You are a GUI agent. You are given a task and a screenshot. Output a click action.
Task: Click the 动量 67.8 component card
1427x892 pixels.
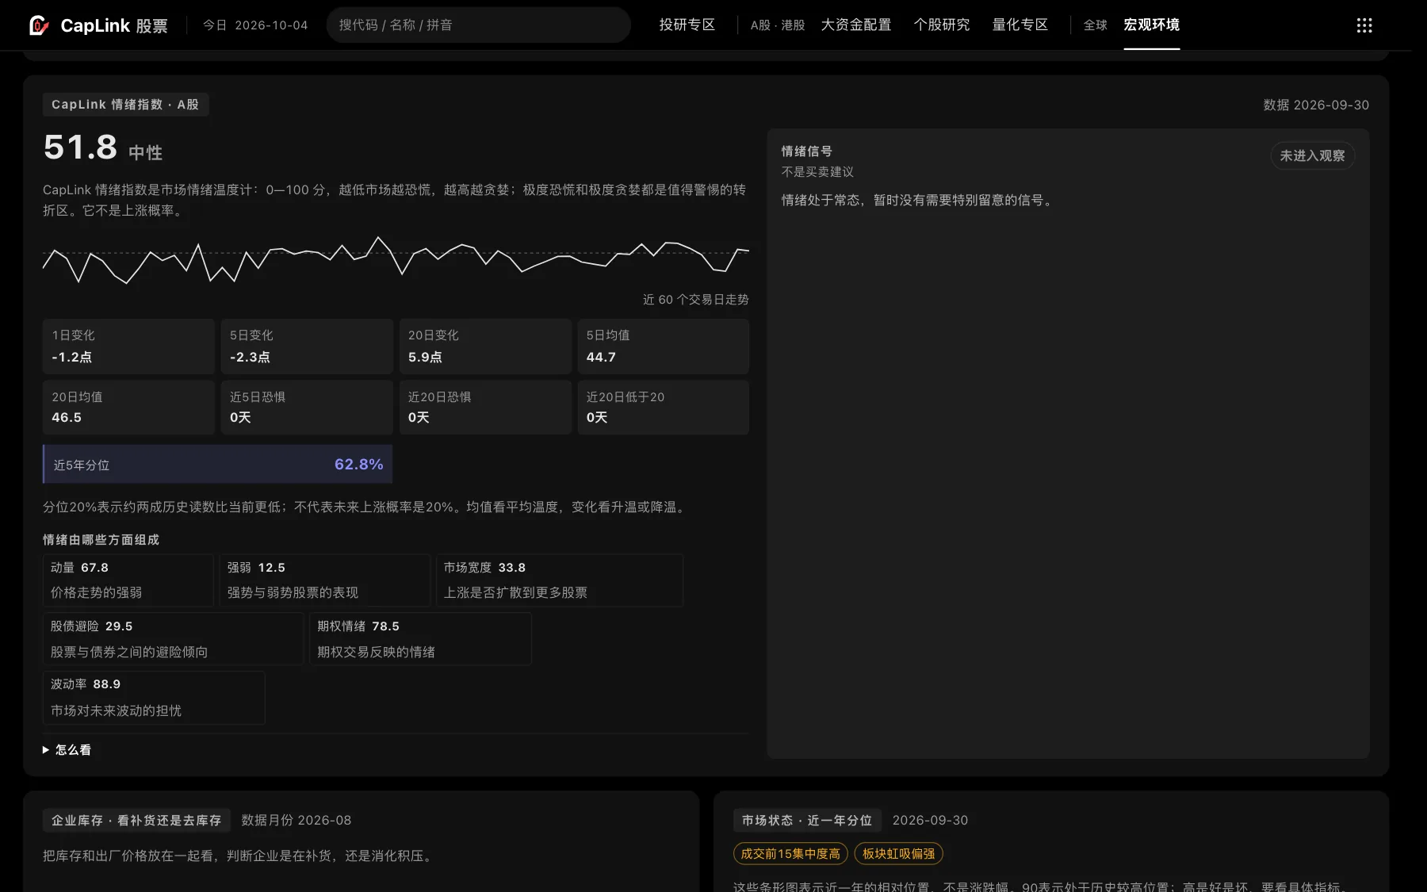128,580
